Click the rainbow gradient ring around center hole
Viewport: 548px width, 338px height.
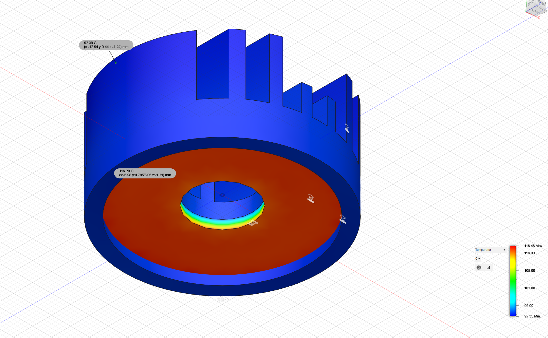coord(223,224)
